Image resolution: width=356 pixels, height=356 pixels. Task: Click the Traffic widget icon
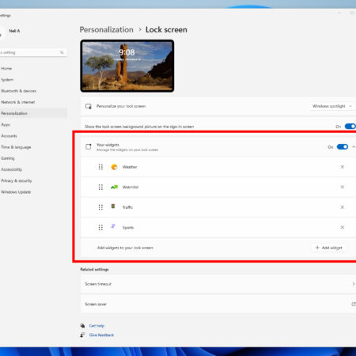click(x=113, y=206)
